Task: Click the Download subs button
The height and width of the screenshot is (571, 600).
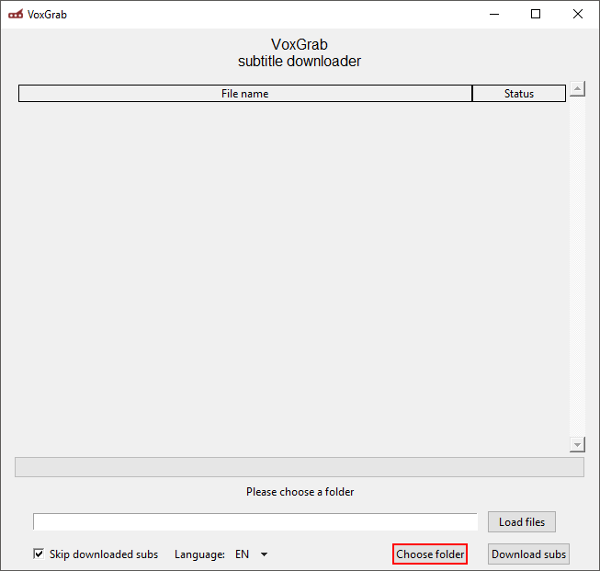Action: coord(528,554)
